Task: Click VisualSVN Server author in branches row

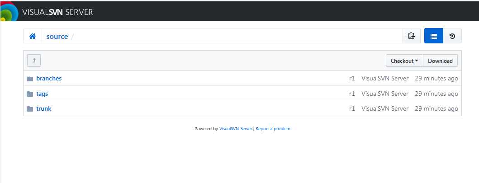Action: coord(385,78)
